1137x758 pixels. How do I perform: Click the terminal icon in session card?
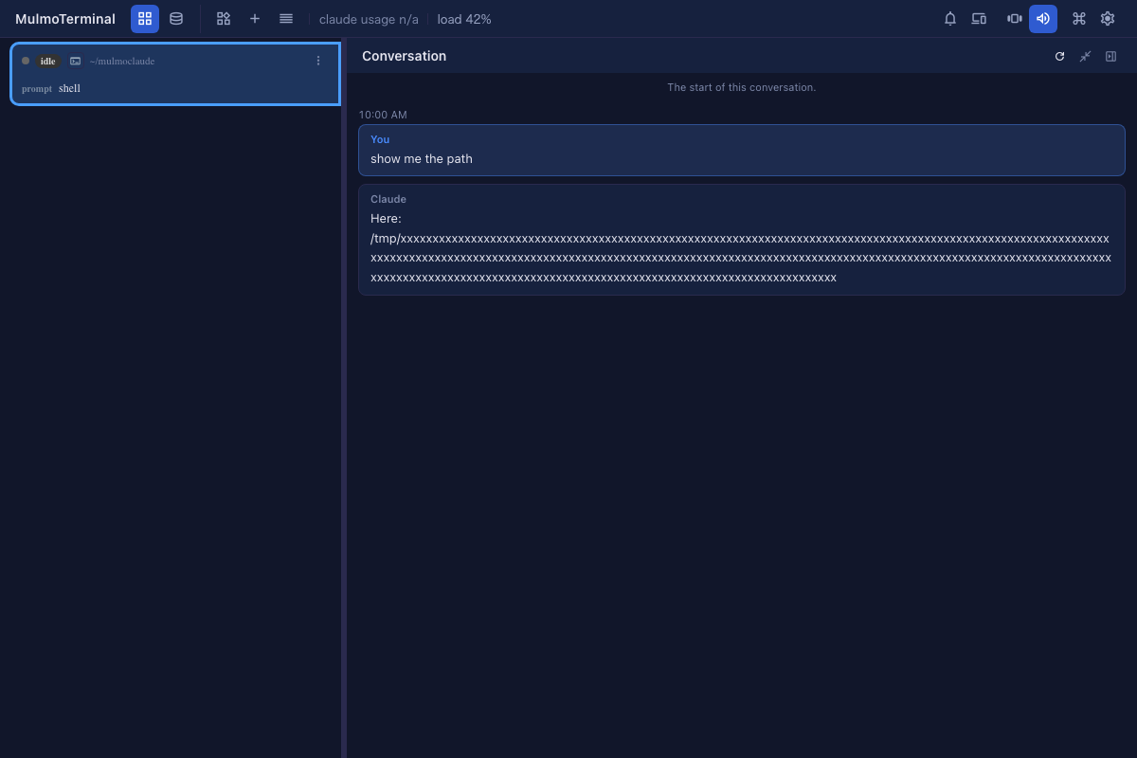[x=76, y=61]
